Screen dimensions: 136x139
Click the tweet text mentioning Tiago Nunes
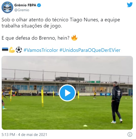coord(61,23)
